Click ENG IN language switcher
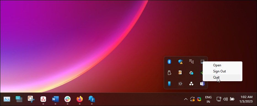Viewport: 257px width, 106px height. (208, 99)
